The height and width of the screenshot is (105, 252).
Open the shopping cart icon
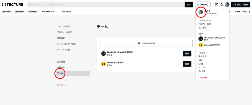(216, 5)
